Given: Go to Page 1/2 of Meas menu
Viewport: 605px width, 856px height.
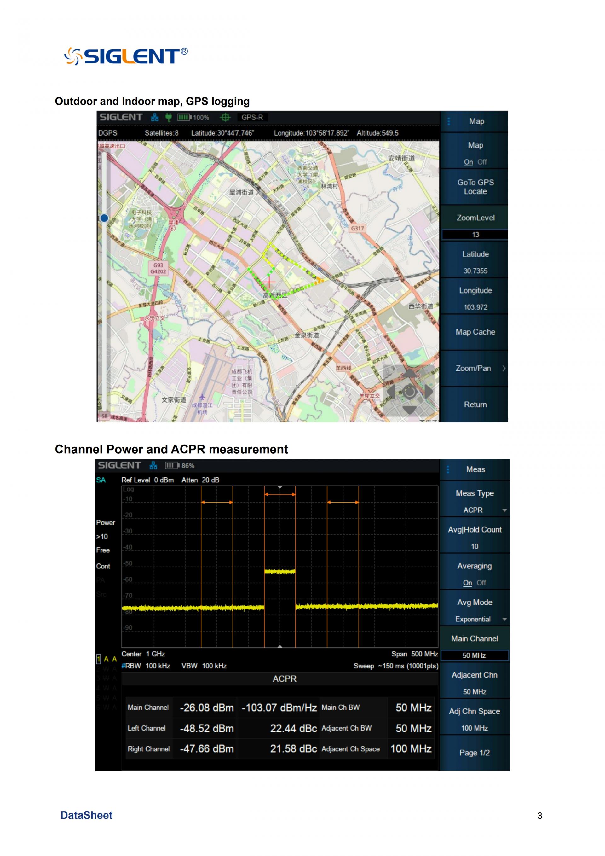Looking at the screenshot, I should [x=474, y=753].
